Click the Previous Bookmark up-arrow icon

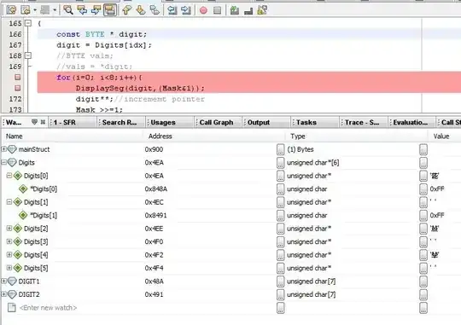pos(127,10)
